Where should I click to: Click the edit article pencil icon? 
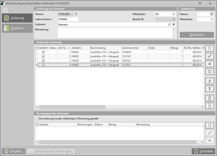pos(210,56)
